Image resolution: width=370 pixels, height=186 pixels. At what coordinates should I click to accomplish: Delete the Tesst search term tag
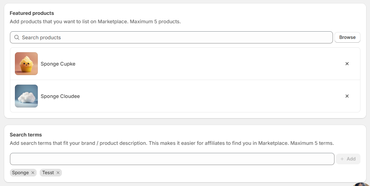coord(58,173)
